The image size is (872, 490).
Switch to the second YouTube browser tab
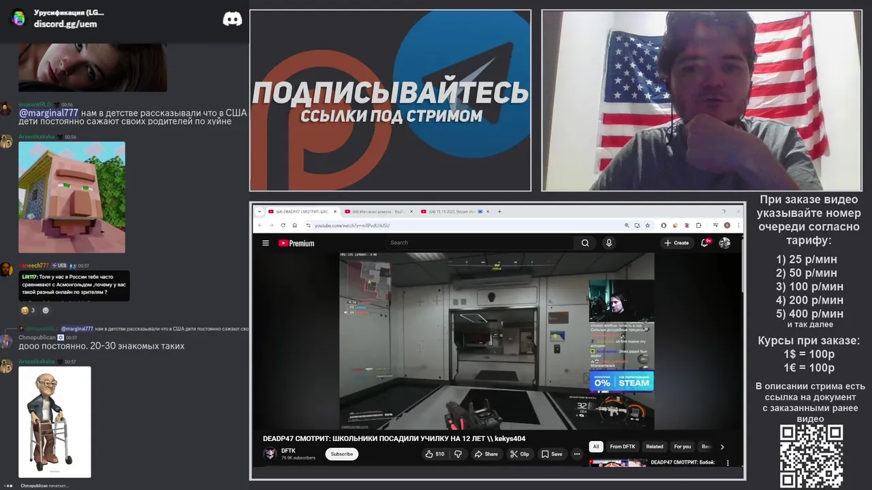tap(379, 212)
